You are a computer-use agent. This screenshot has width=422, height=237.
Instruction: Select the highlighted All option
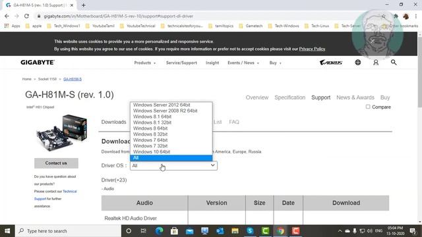click(171, 158)
